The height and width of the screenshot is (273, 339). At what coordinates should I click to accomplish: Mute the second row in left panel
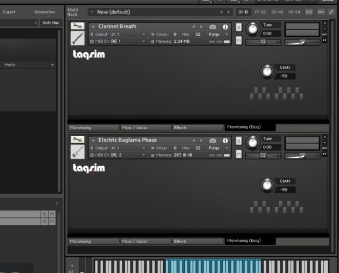click(x=52, y=221)
